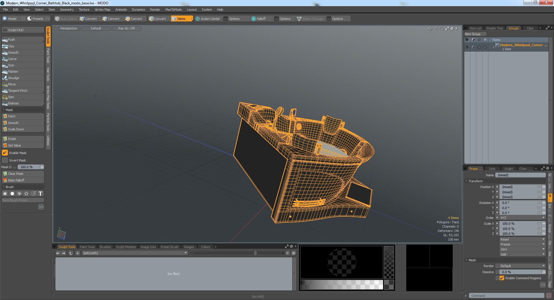Choose the mask Scale Down tool
The height and width of the screenshot is (300, 554).
pyautogui.click(x=23, y=129)
